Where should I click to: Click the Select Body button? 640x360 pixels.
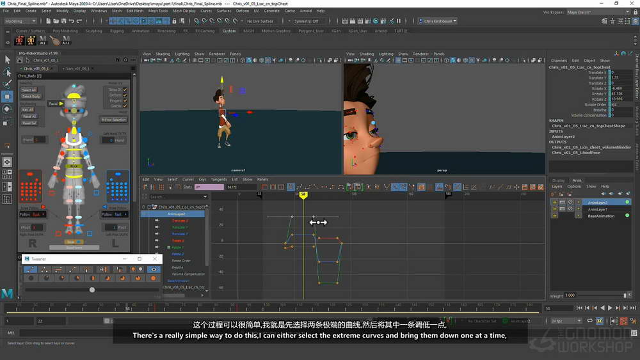pos(31,97)
